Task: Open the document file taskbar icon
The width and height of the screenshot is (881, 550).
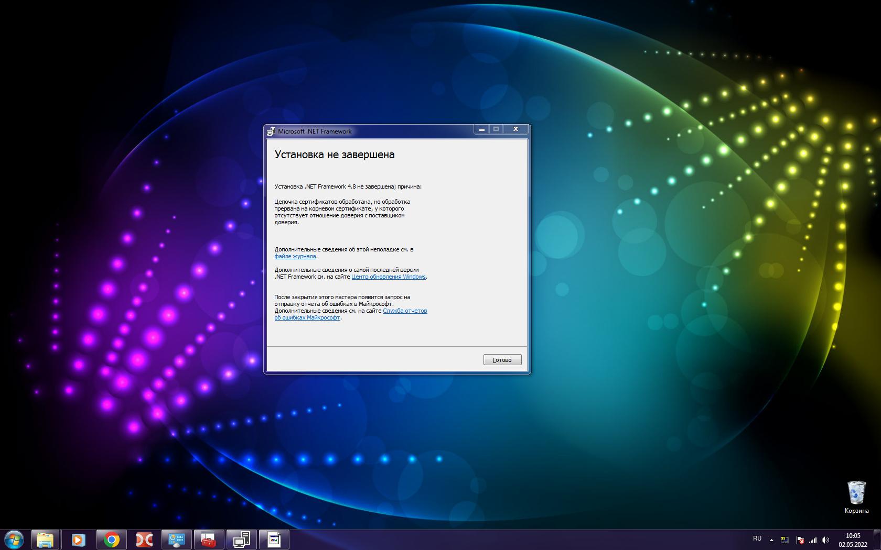Action: click(274, 540)
